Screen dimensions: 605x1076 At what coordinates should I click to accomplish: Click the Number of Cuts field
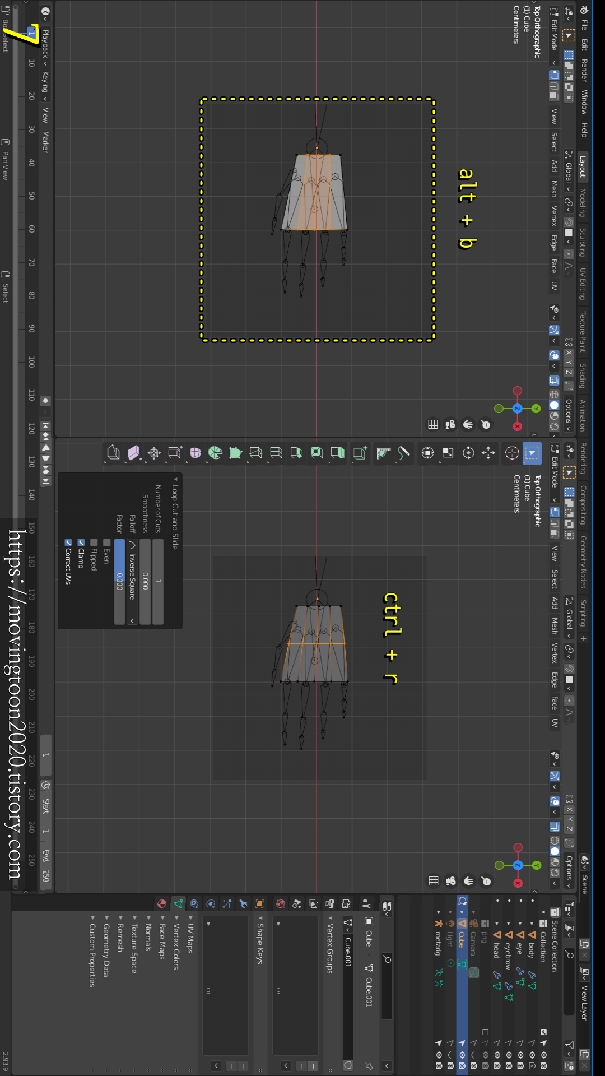(158, 582)
